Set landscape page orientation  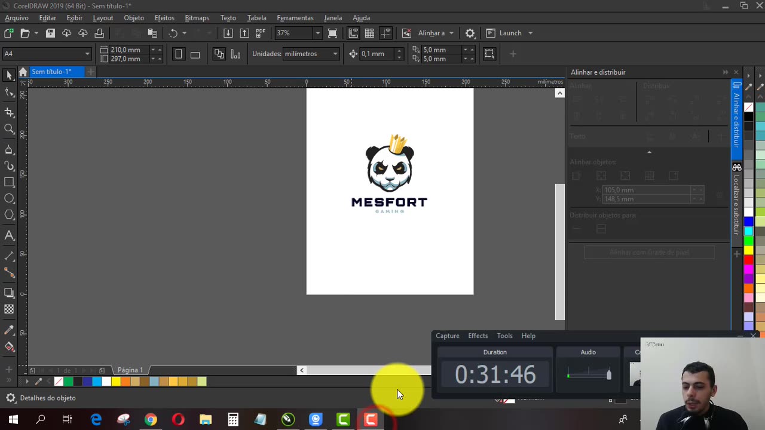coord(195,54)
